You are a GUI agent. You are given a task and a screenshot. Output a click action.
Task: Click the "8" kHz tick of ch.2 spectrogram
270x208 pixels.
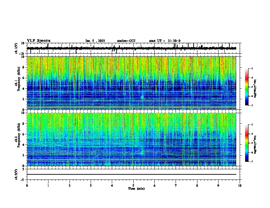point(24,124)
